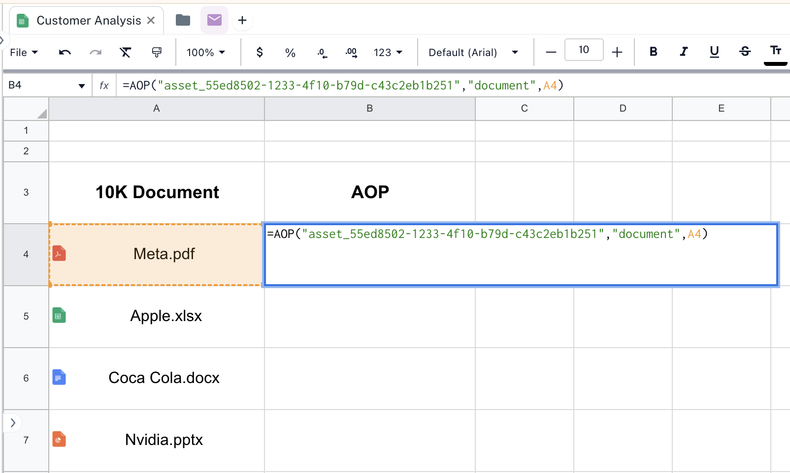Open the Default (Arial) font dropdown

[x=473, y=52]
